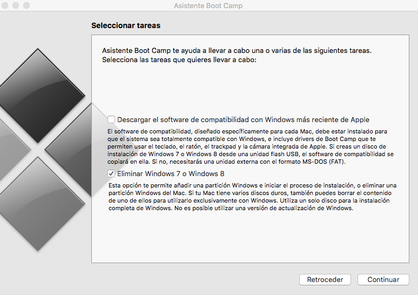Click the label 'Descargar el software de compatibilidad'
418x295 pixels.
(x=243, y=120)
